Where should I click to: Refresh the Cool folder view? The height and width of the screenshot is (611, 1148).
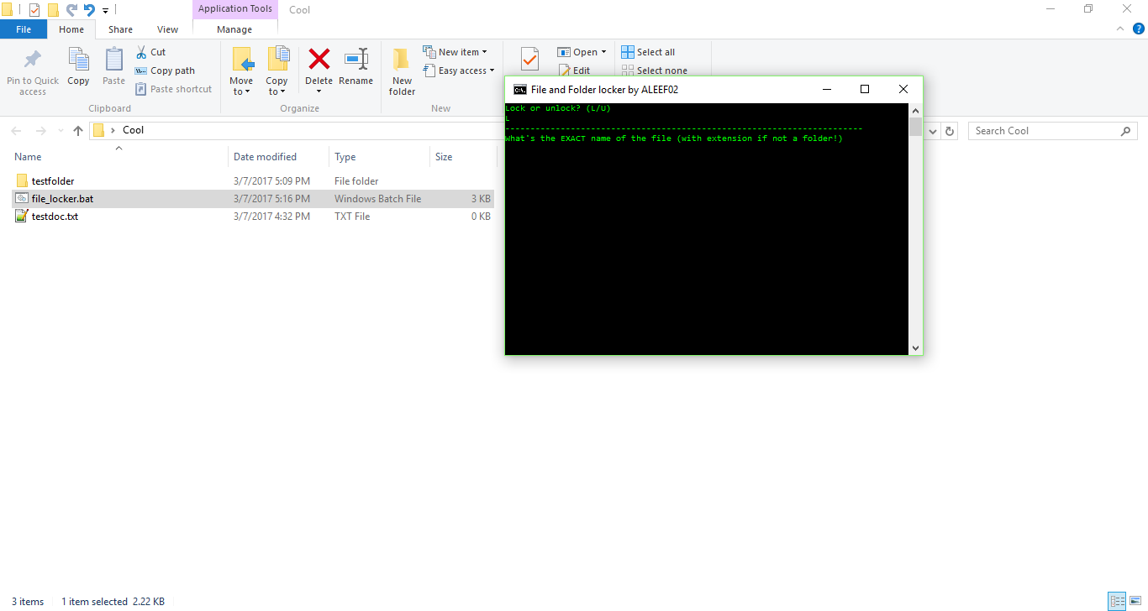(x=950, y=130)
